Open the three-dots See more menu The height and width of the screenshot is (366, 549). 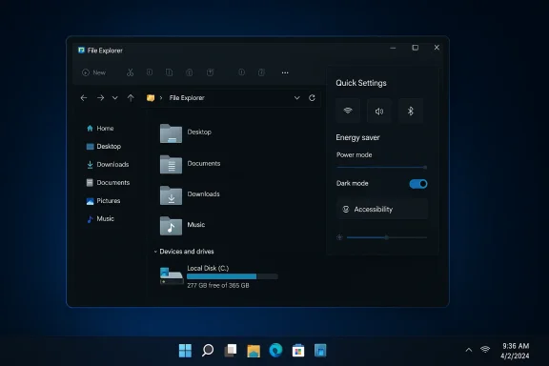coord(285,72)
